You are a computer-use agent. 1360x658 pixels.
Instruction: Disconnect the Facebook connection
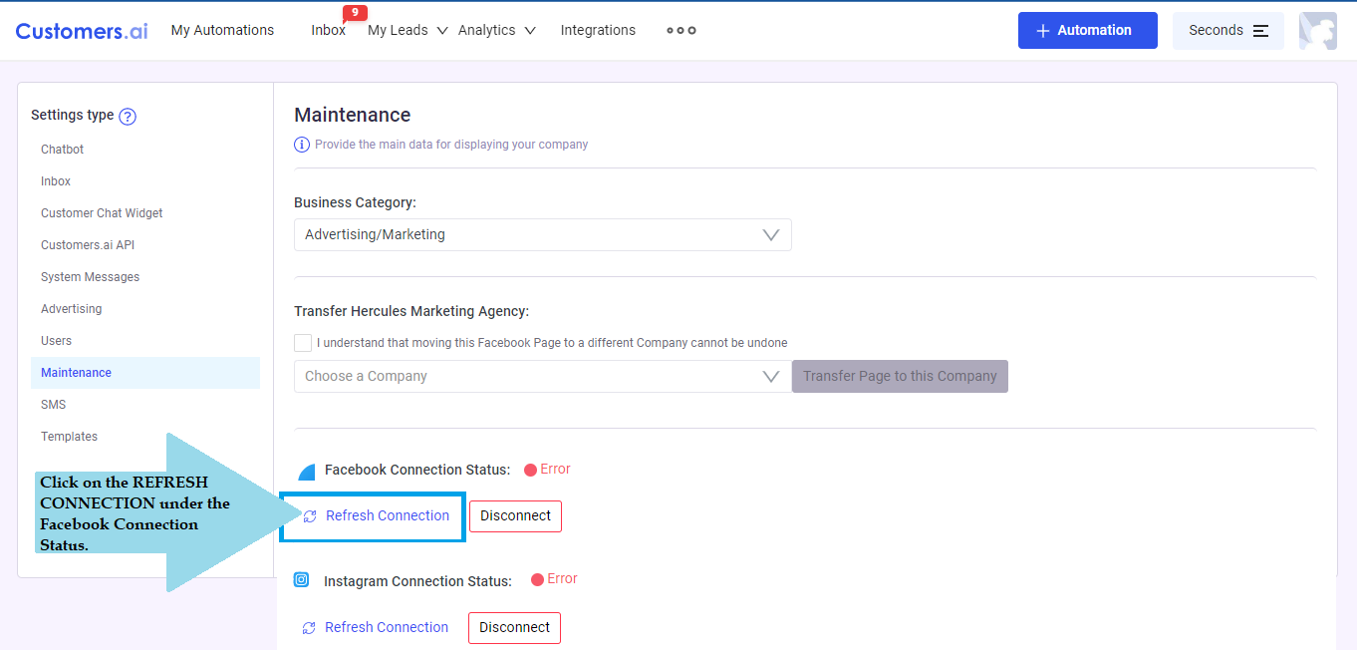pyautogui.click(x=515, y=516)
